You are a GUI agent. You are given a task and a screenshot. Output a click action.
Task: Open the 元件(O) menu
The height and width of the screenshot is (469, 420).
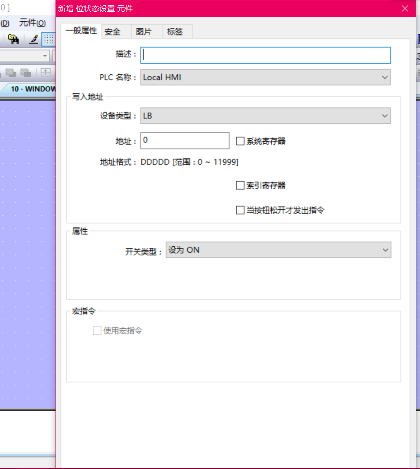[32, 23]
